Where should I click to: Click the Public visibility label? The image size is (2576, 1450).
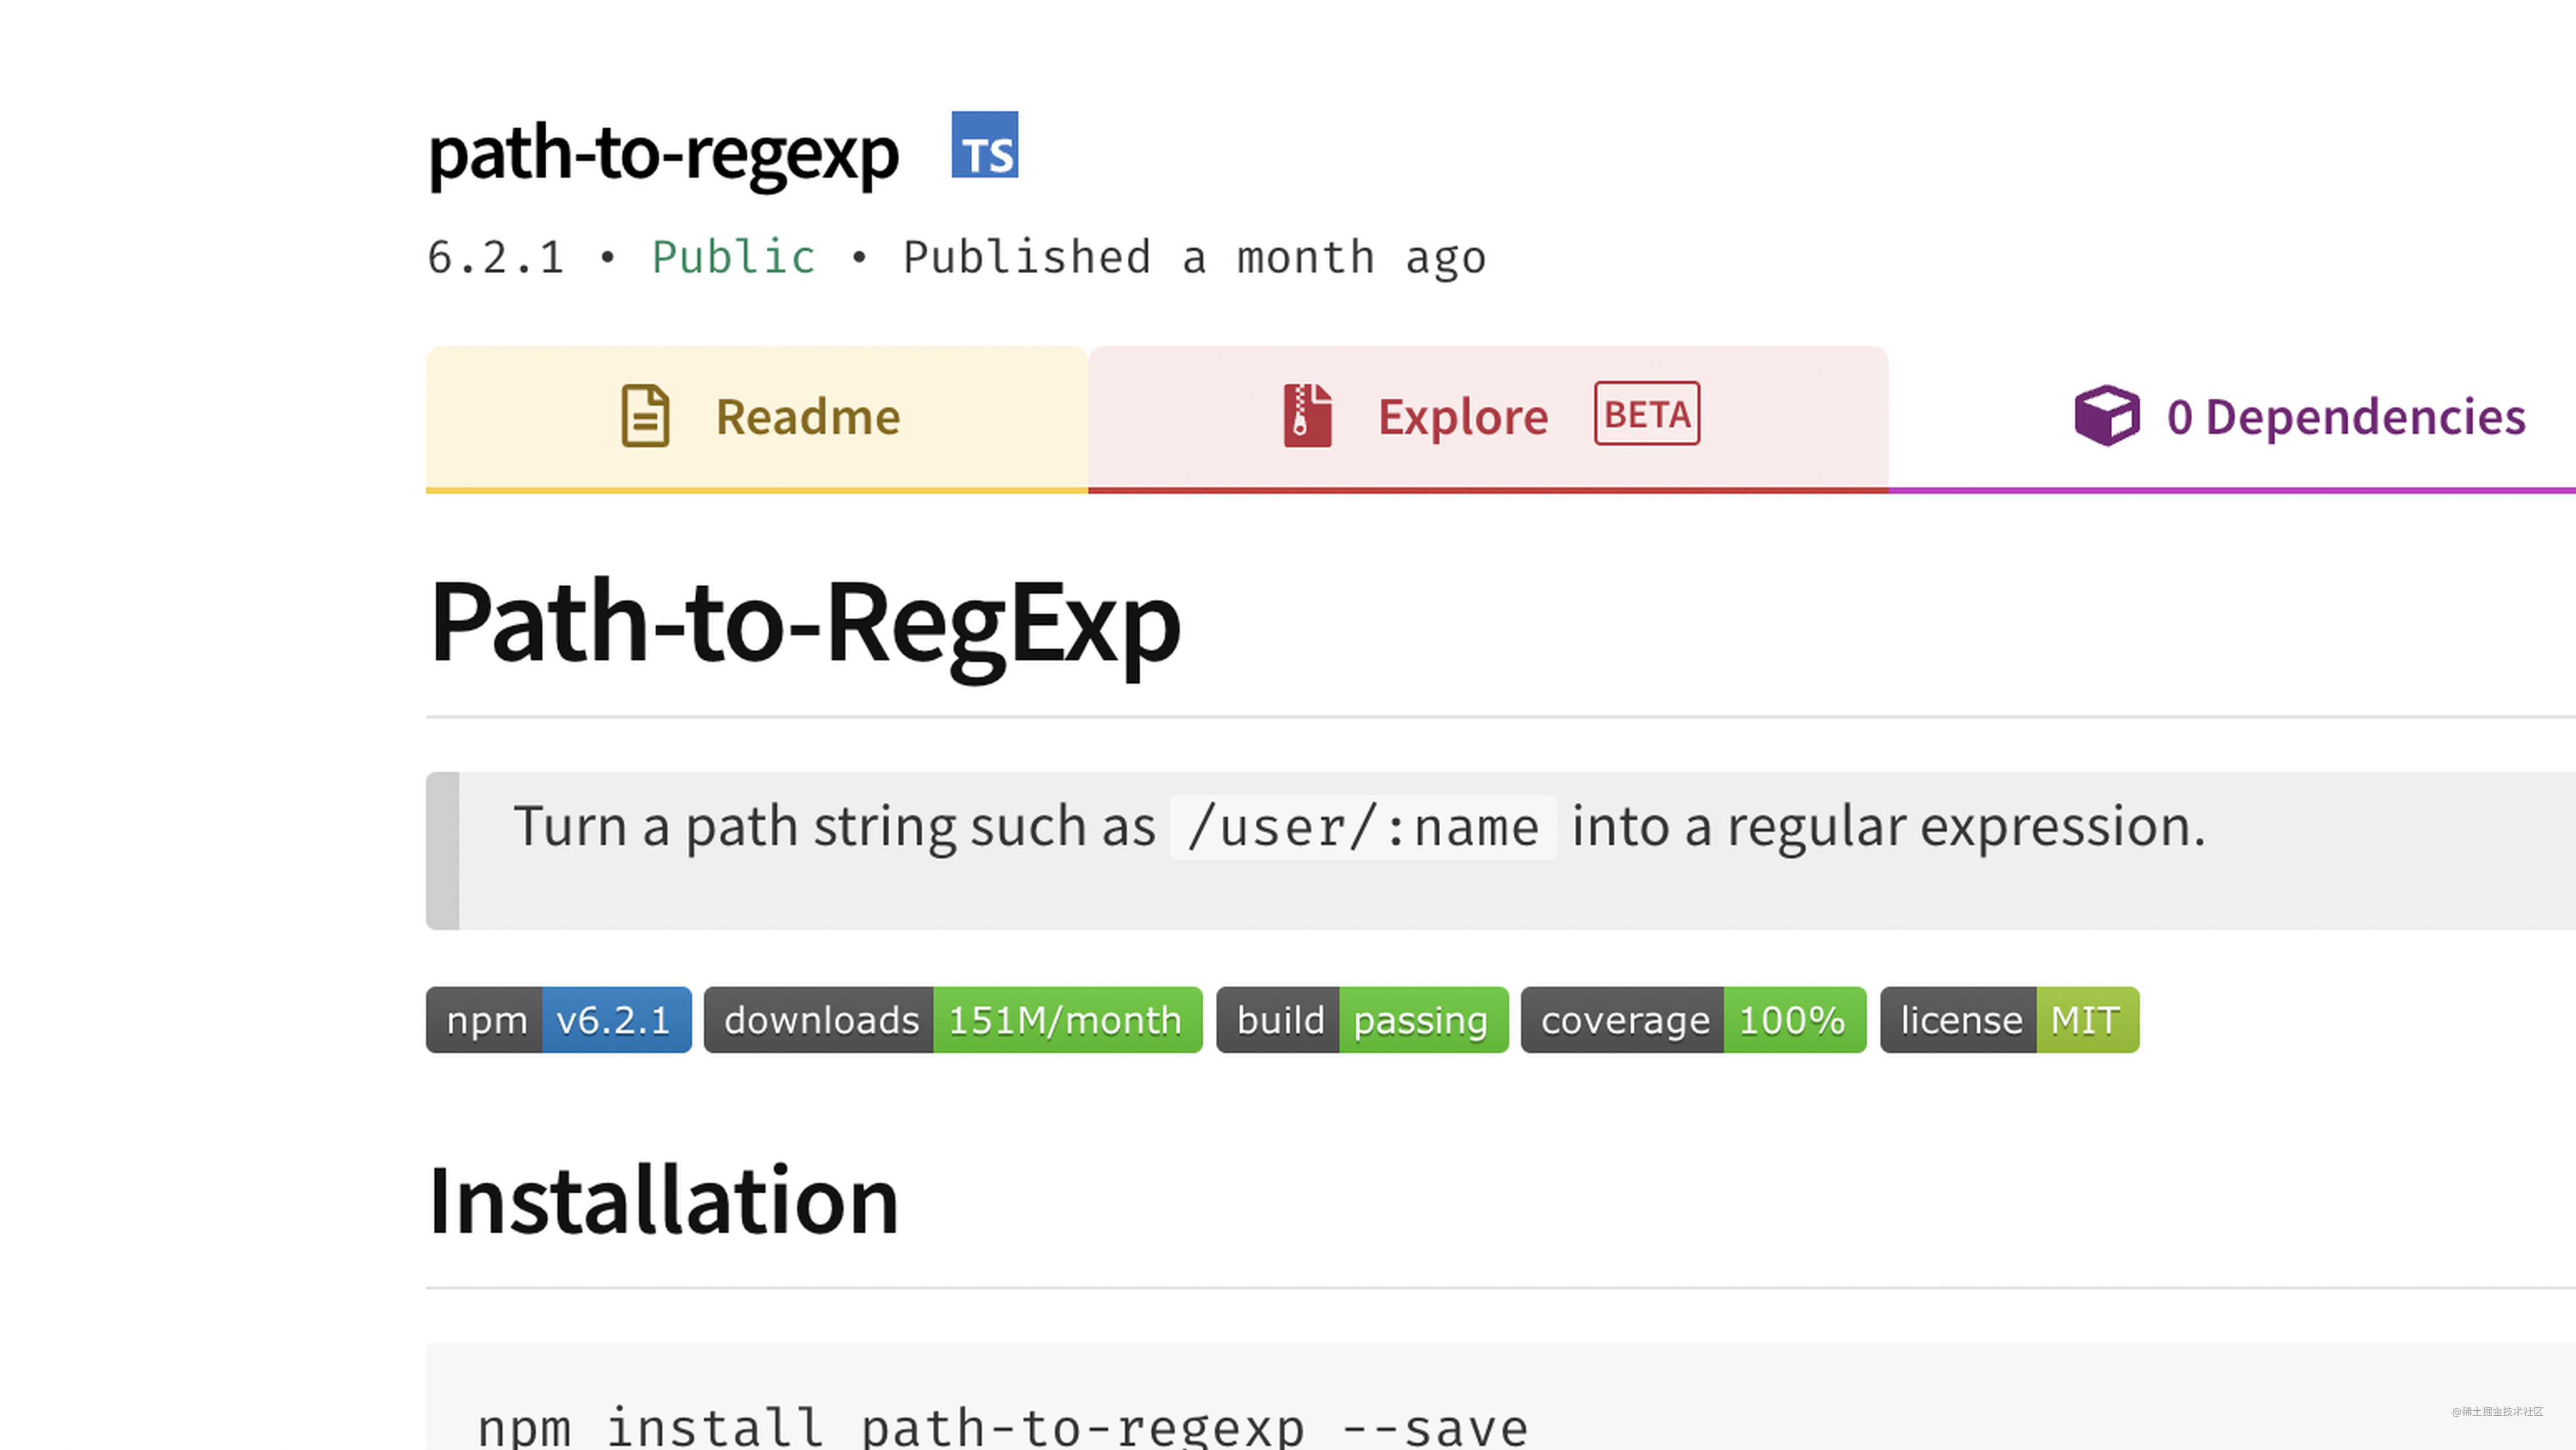[x=733, y=257]
